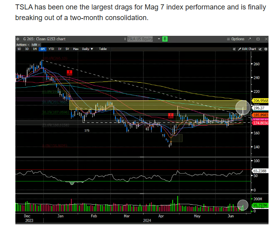Image resolution: width=276 pixels, height=231 pixels.
Task: Maximize the chart window
Action: 258,39
